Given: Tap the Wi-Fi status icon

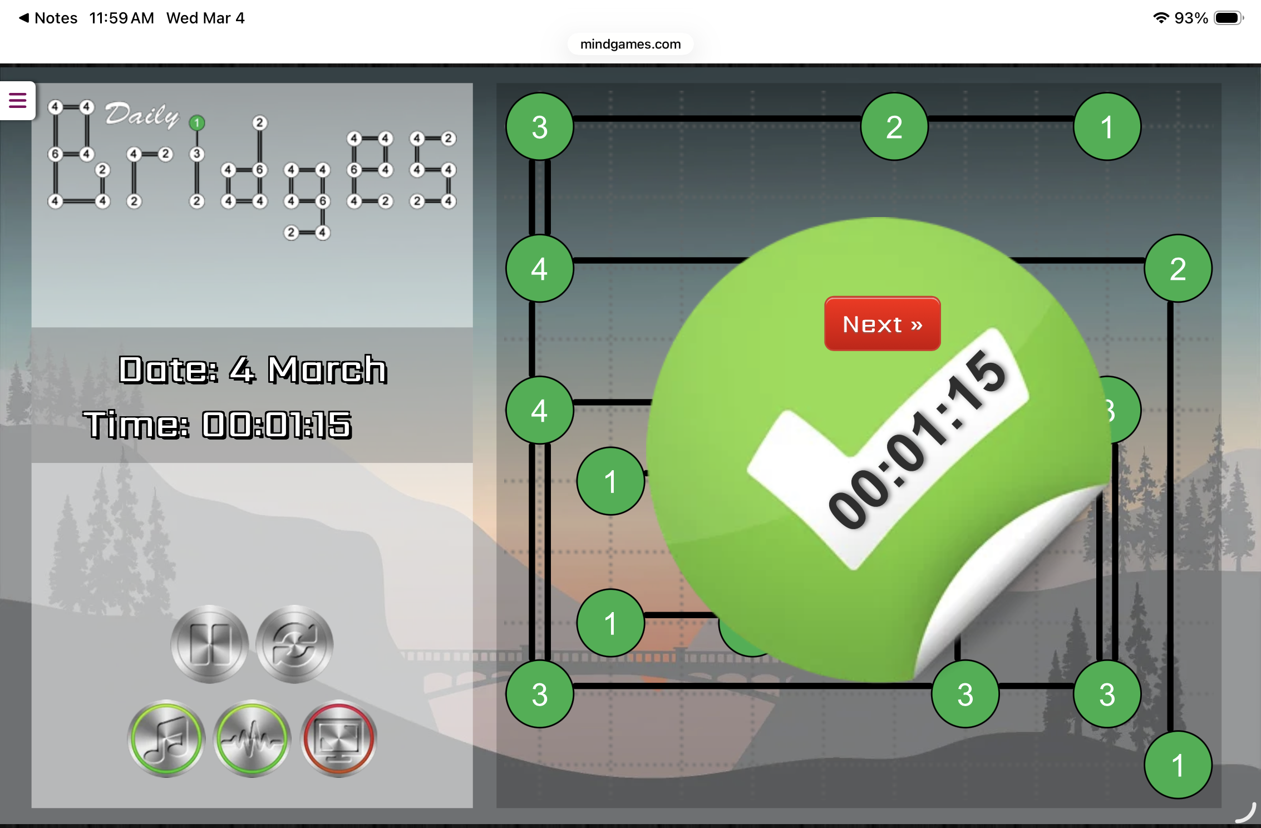Looking at the screenshot, I should click(x=1160, y=18).
